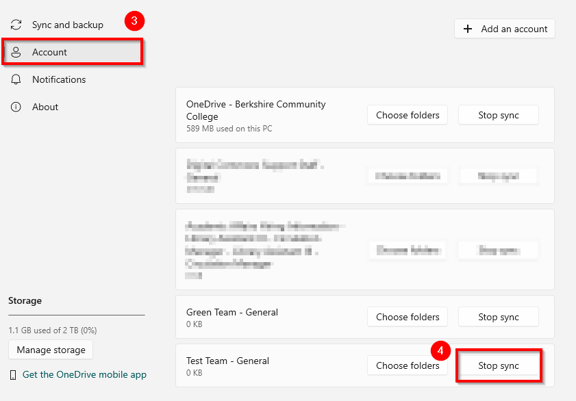Click the '0 KB' size under Green Team

point(195,324)
